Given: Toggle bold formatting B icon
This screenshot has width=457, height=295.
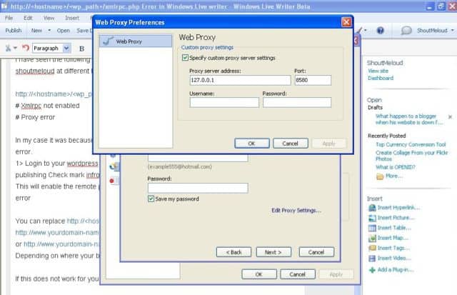Looking at the screenshot, I should (82, 49).
